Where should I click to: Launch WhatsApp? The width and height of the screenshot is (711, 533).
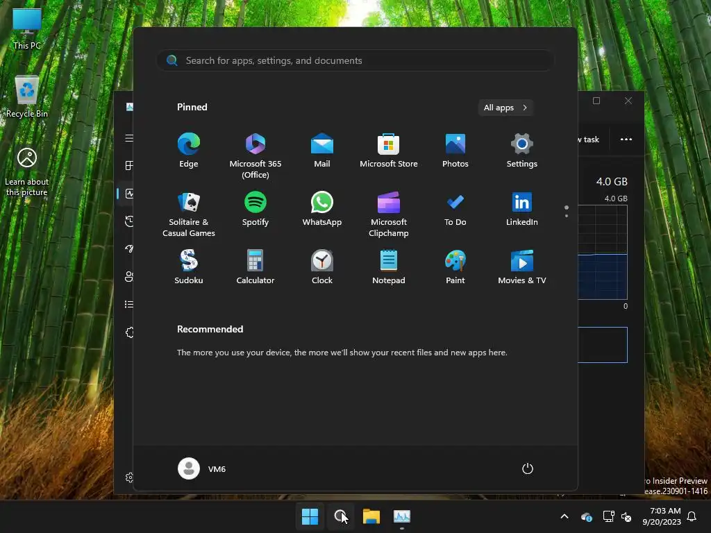[x=322, y=209]
